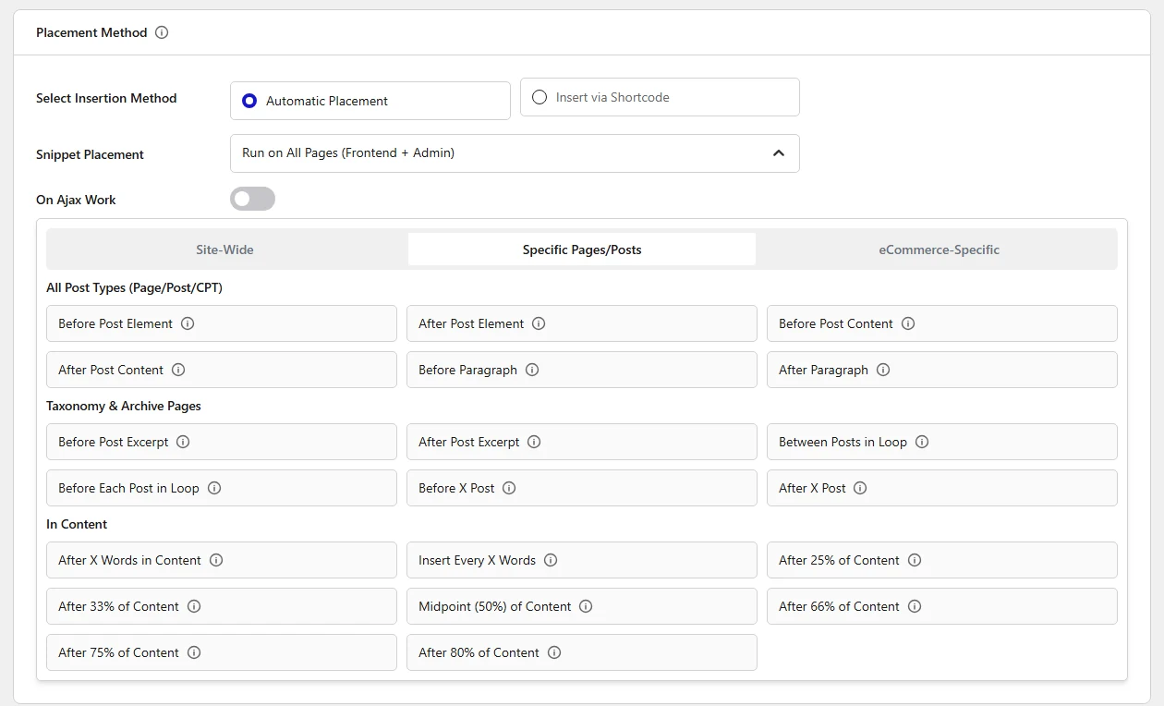Click the All Post Types (Page/Post/CPT) heading
Screen dimensions: 1164x706
(134, 287)
